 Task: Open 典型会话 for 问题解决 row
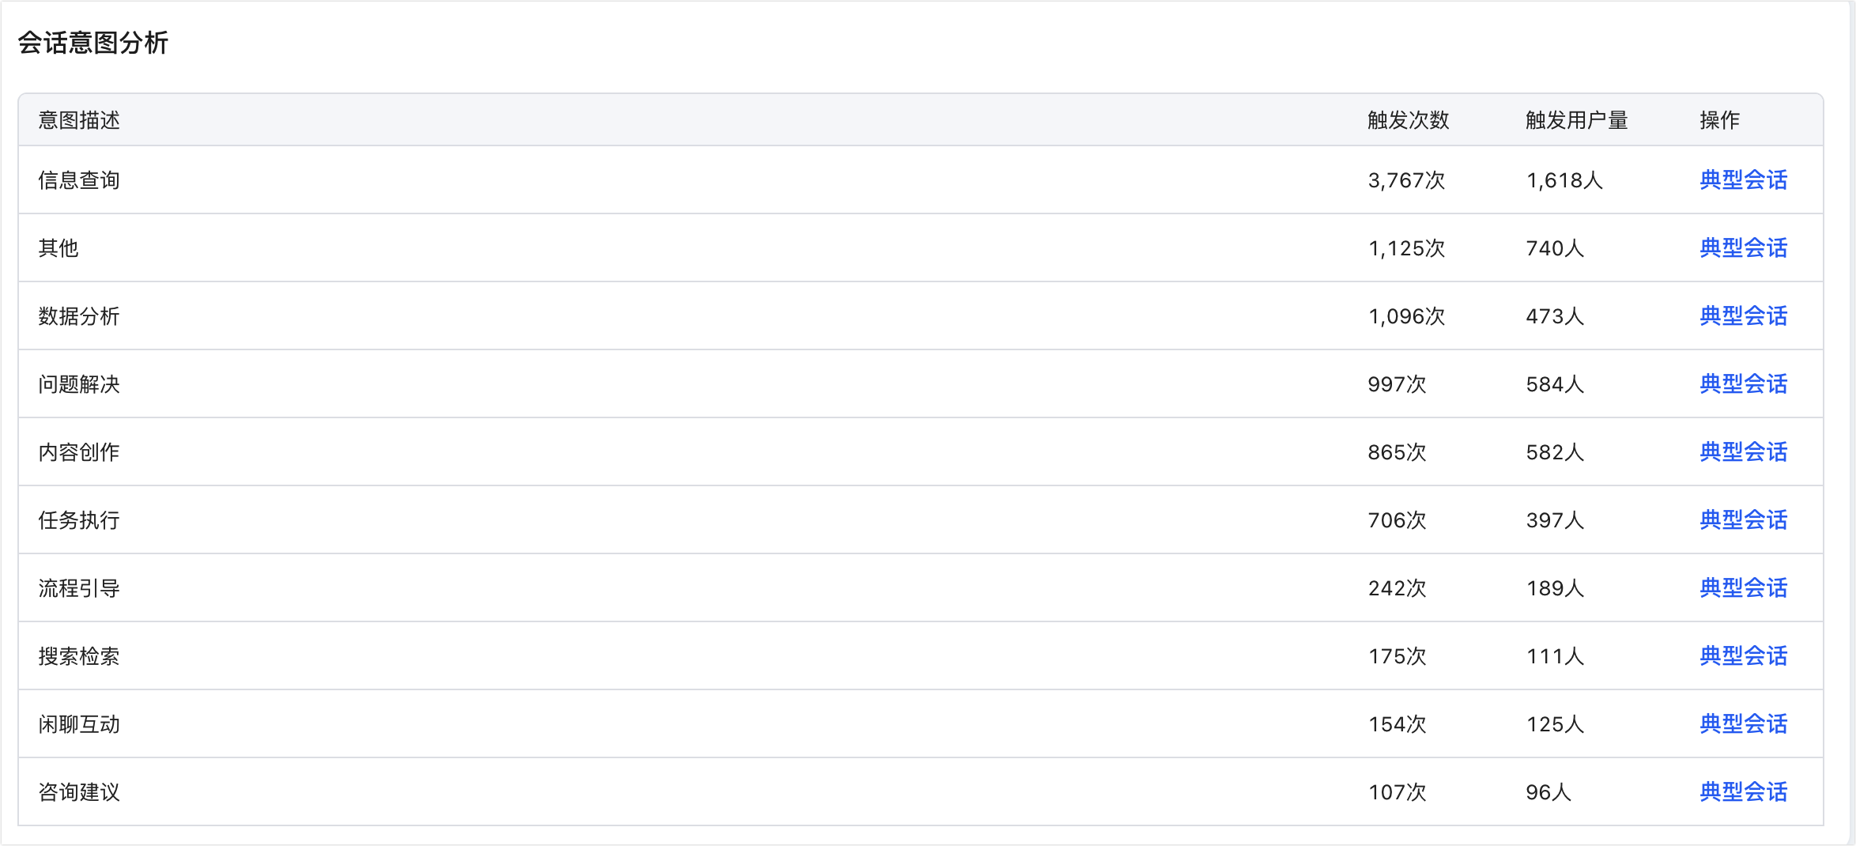pyautogui.click(x=1743, y=384)
